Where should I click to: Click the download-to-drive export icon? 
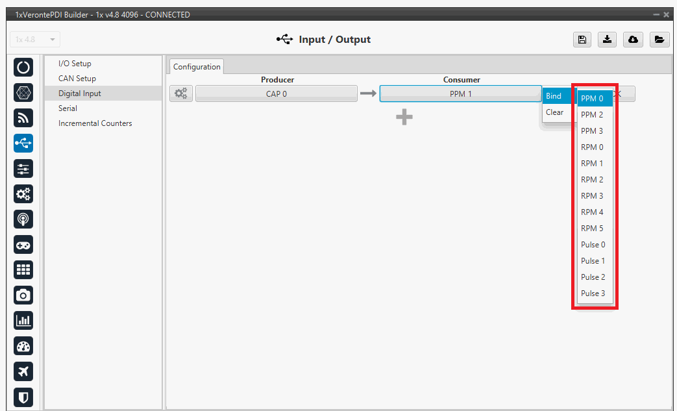click(x=607, y=40)
